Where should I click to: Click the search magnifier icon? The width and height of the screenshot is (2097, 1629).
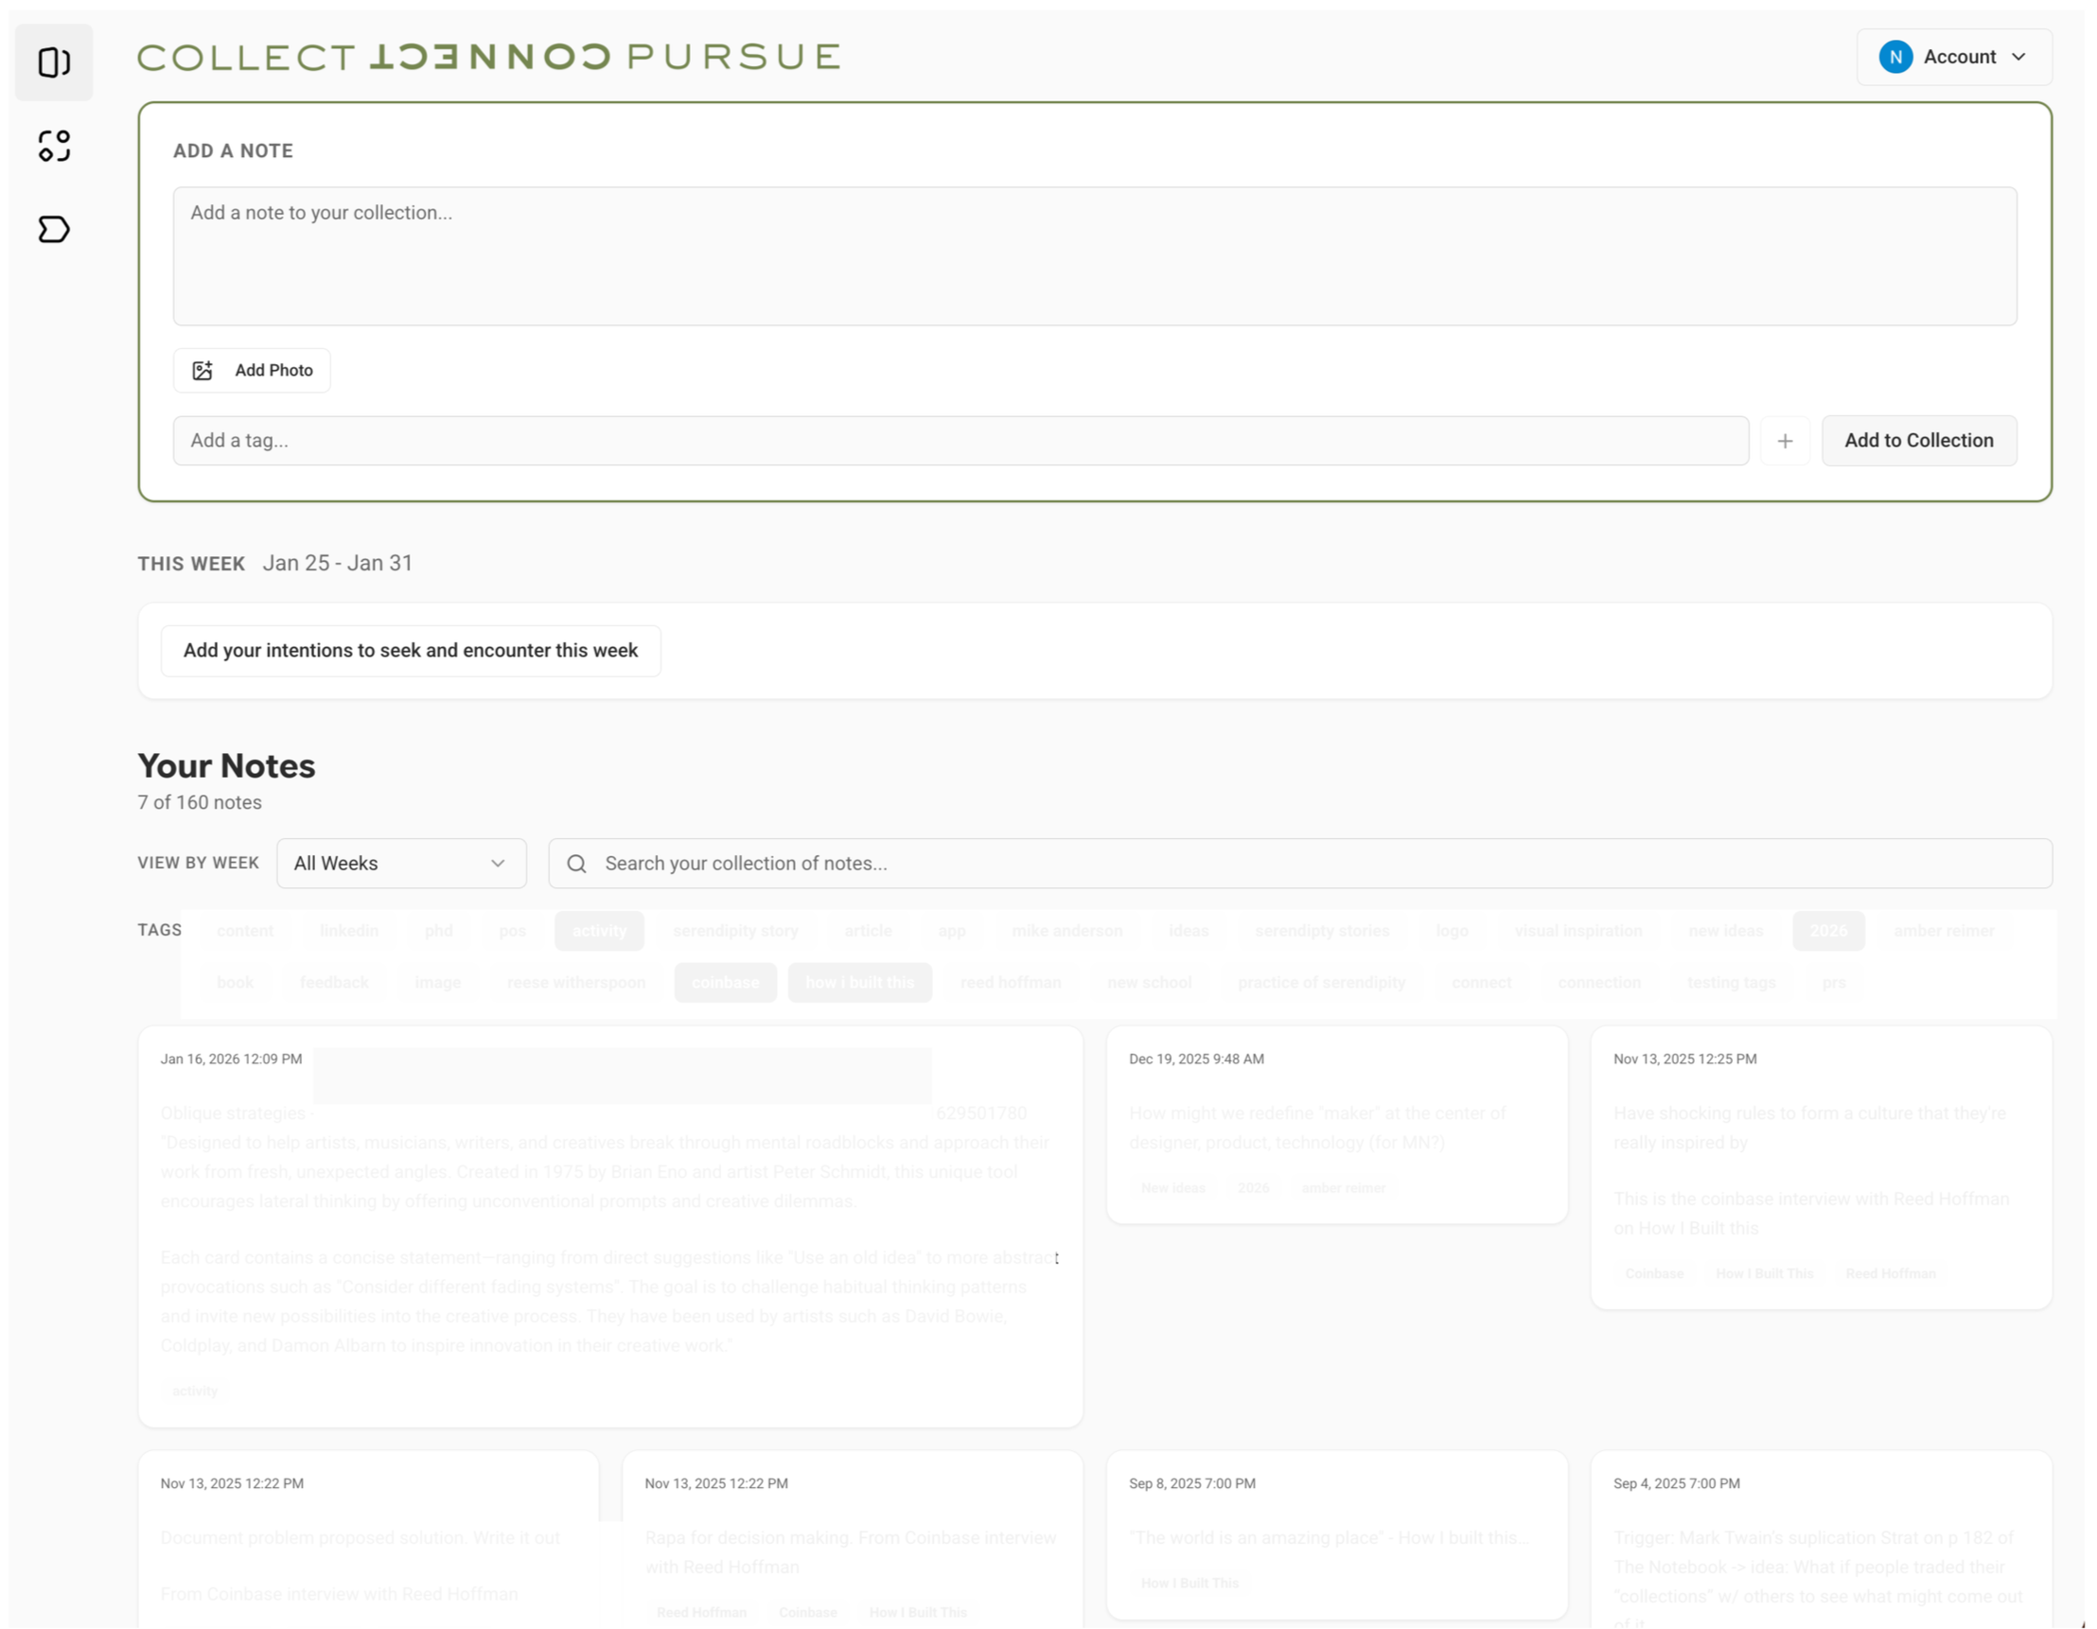pos(576,863)
